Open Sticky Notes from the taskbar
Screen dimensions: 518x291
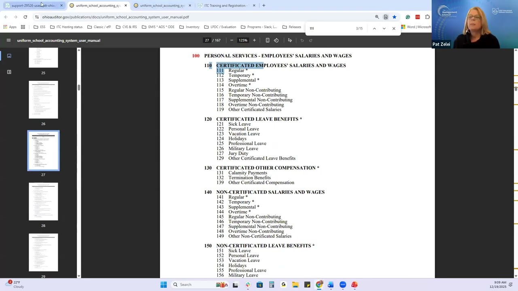point(307,285)
